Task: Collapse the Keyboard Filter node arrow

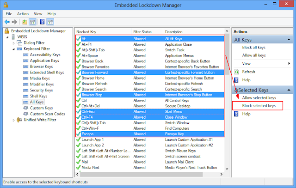Action: 13,49
